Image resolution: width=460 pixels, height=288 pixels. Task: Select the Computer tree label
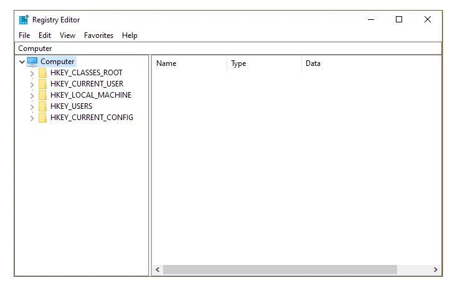[57, 62]
